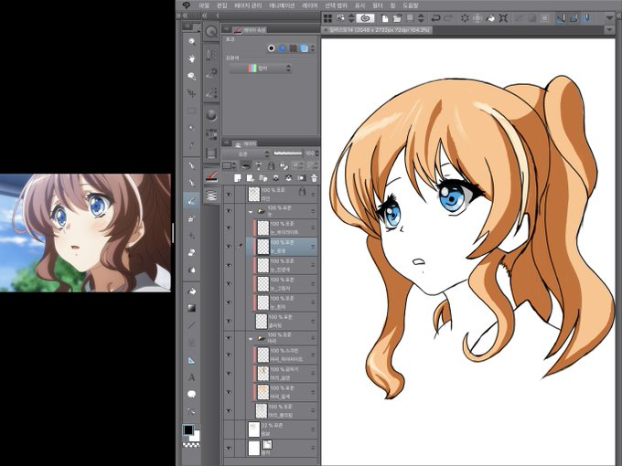
Task: Select the currently highlighted 눈 sub-layer row
Action: (282, 246)
